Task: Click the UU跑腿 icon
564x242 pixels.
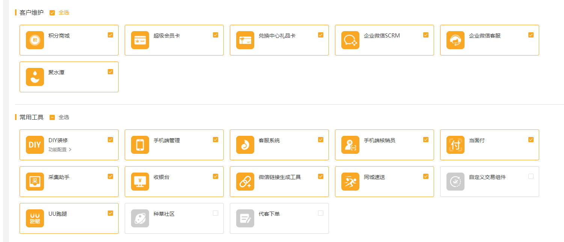Action: tap(35, 218)
